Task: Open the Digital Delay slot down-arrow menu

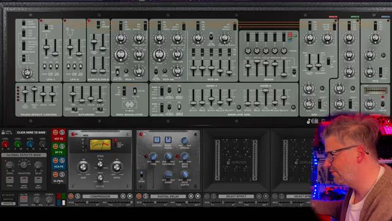Action: (198, 196)
